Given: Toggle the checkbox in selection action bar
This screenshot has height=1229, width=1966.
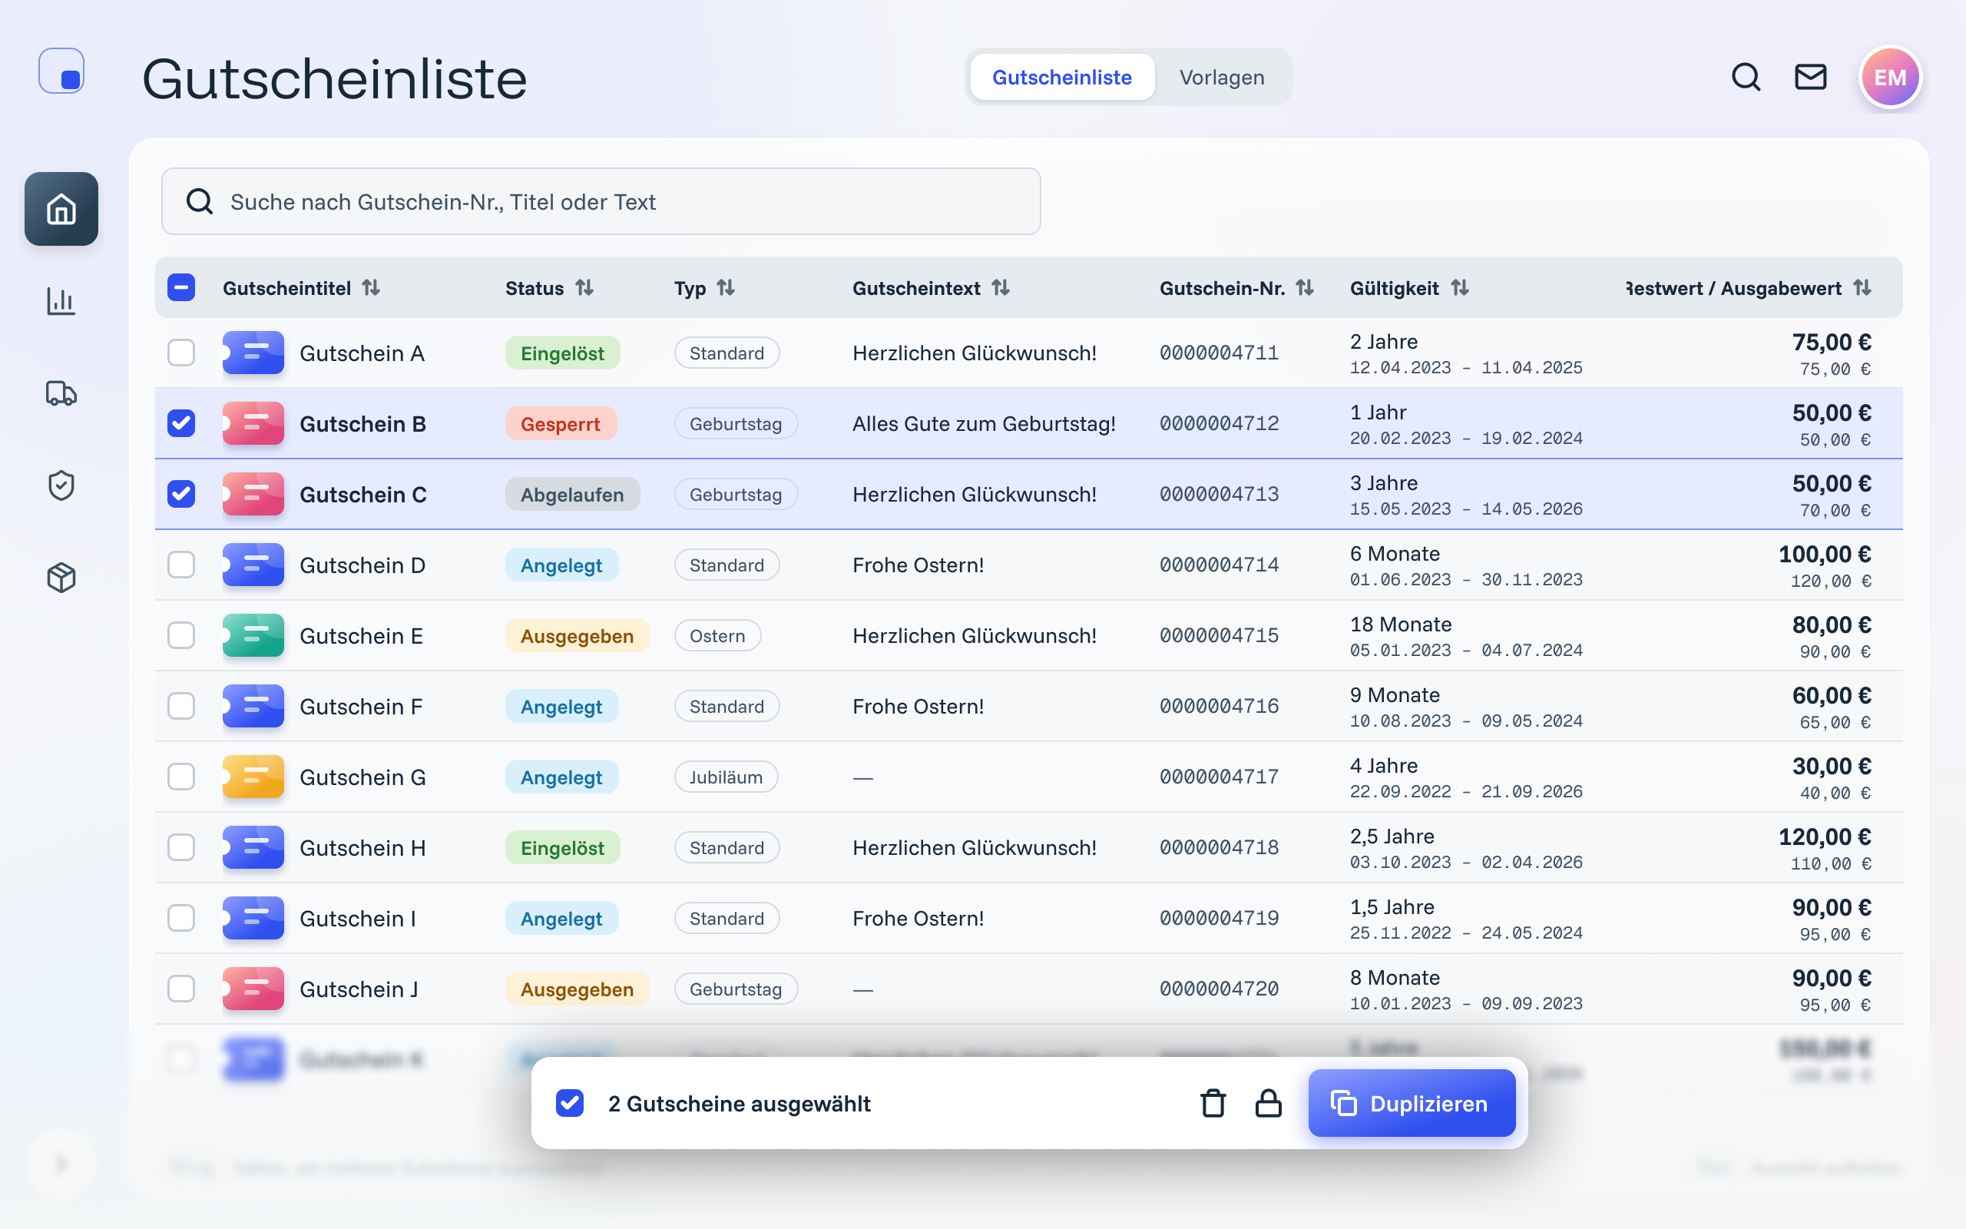Looking at the screenshot, I should point(570,1103).
